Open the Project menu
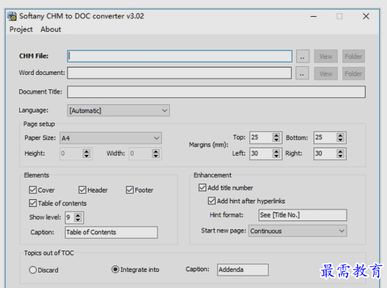387x288 pixels. click(21, 29)
